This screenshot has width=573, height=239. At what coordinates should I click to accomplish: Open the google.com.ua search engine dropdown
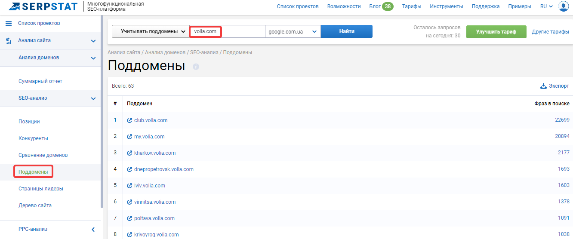[x=293, y=31]
